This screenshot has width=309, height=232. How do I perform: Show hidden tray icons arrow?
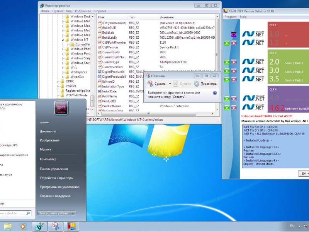[299, 227]
